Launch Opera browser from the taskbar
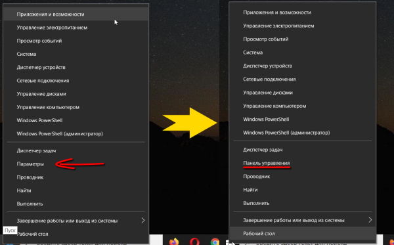 coord(195,242)
